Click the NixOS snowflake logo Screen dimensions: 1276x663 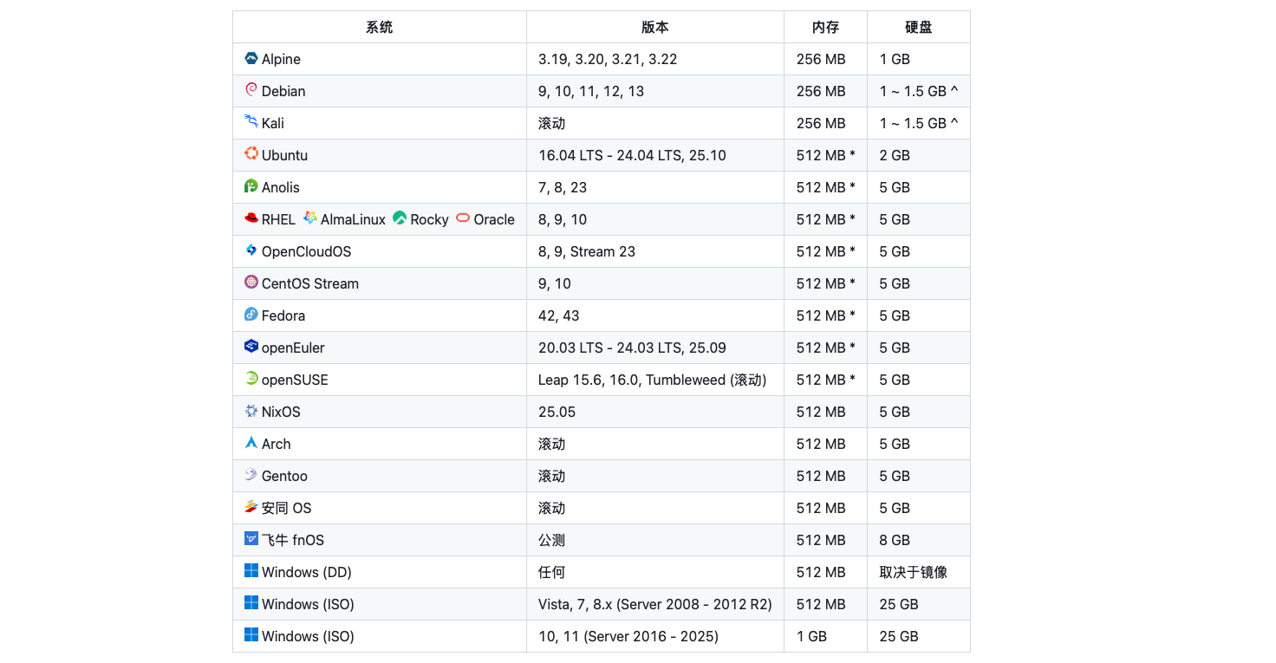[x=250, y=411]
